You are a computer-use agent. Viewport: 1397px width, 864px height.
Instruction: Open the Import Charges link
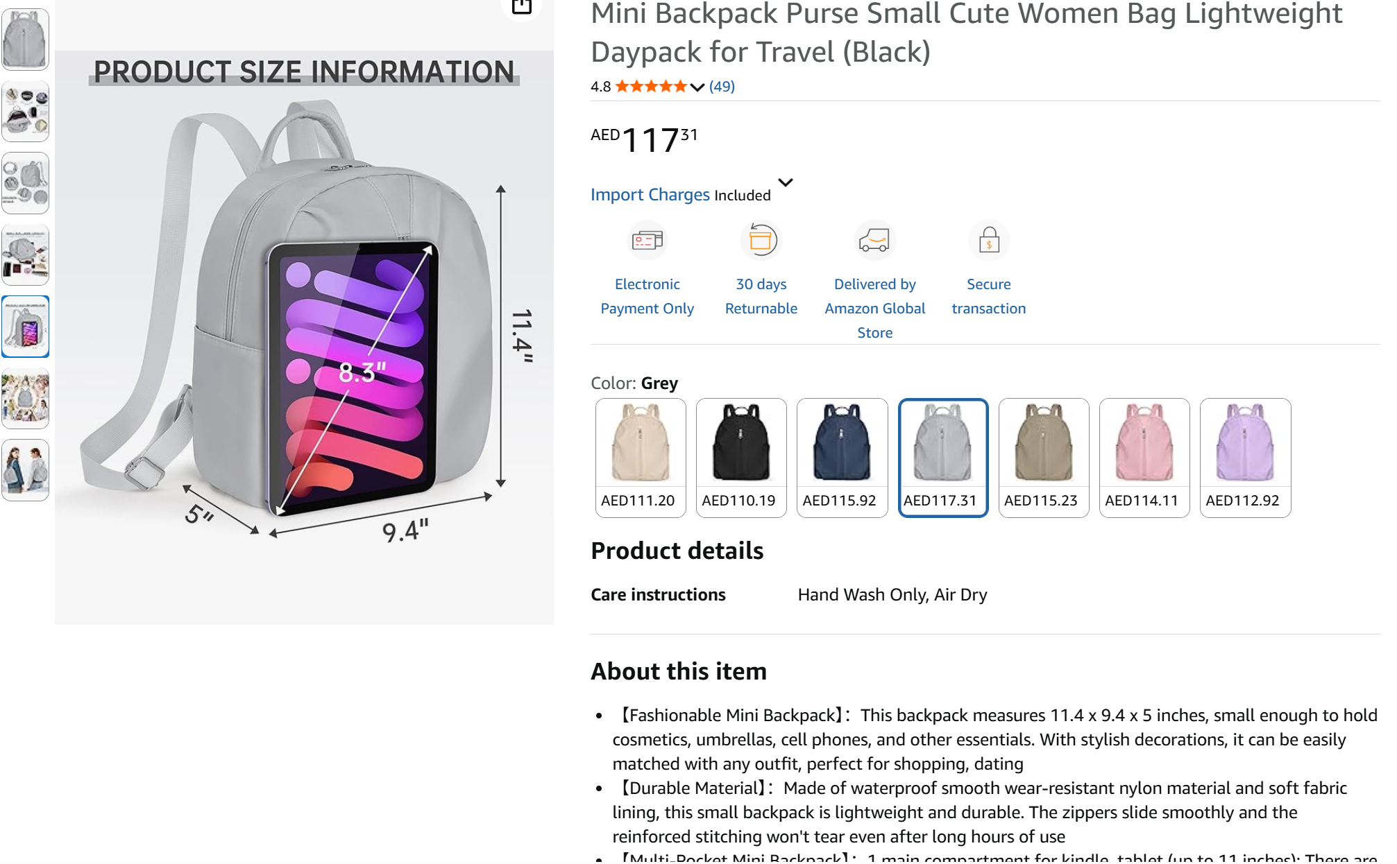click(650, 195)
